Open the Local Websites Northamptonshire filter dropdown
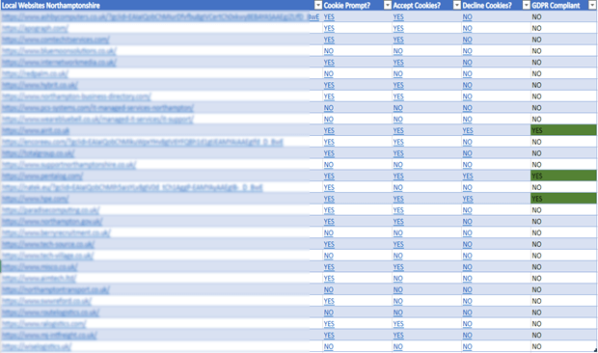This screenshot has width=598, height=353. point(318,6)
